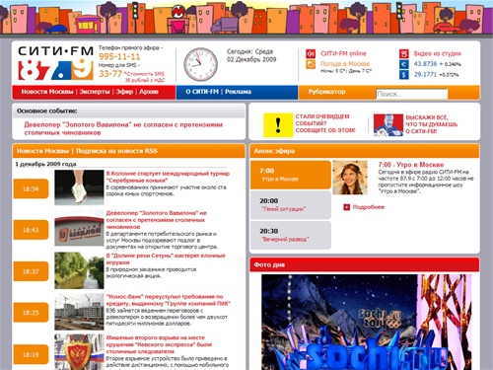Viewport: 493px width, 370px height.
Task: Click the 18:43 time button
Action: [x=31, y=230]
